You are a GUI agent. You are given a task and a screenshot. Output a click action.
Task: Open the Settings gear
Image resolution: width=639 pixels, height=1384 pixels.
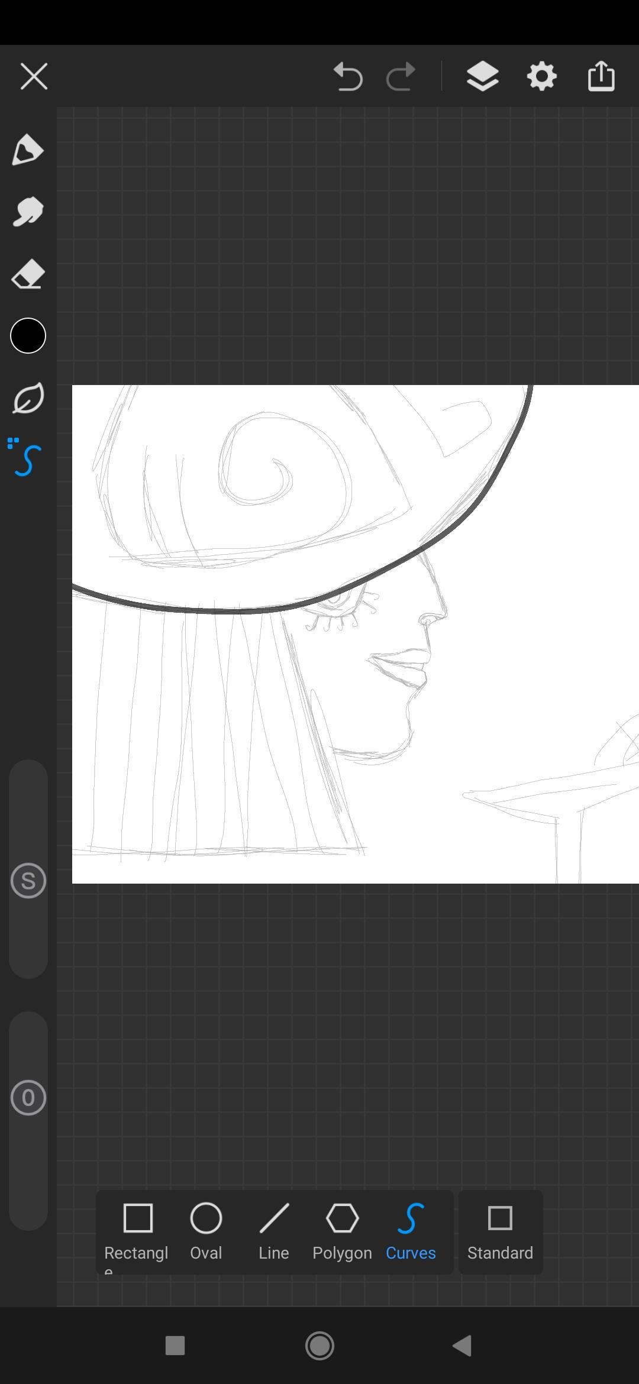pyautogui.click(x=541, y=76)
